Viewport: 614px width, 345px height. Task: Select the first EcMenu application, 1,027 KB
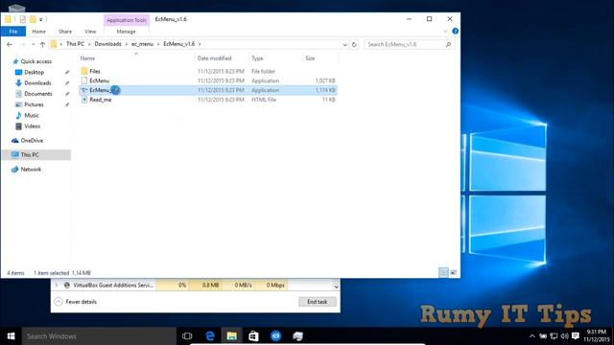click(207, 80)
